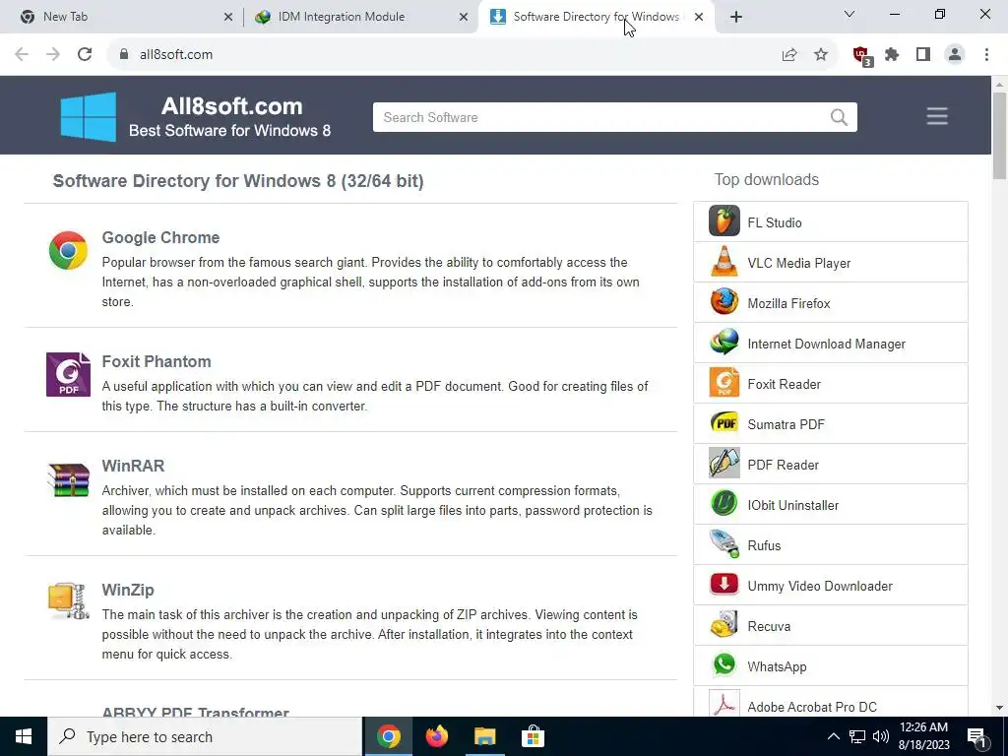The image size is (1008, 756).
Task: Open the Rufus text link
Action: (x=764, y=545)
